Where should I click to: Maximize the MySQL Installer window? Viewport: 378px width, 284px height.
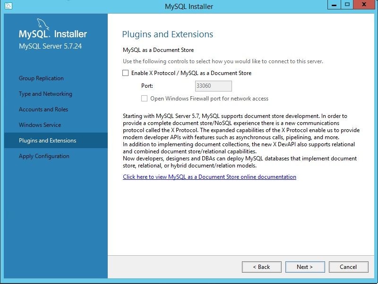347,5
